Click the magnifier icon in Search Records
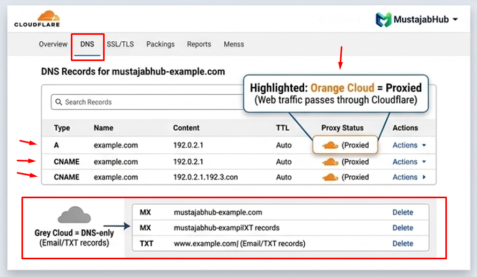The image size is (477, 277). pos(58,102)
